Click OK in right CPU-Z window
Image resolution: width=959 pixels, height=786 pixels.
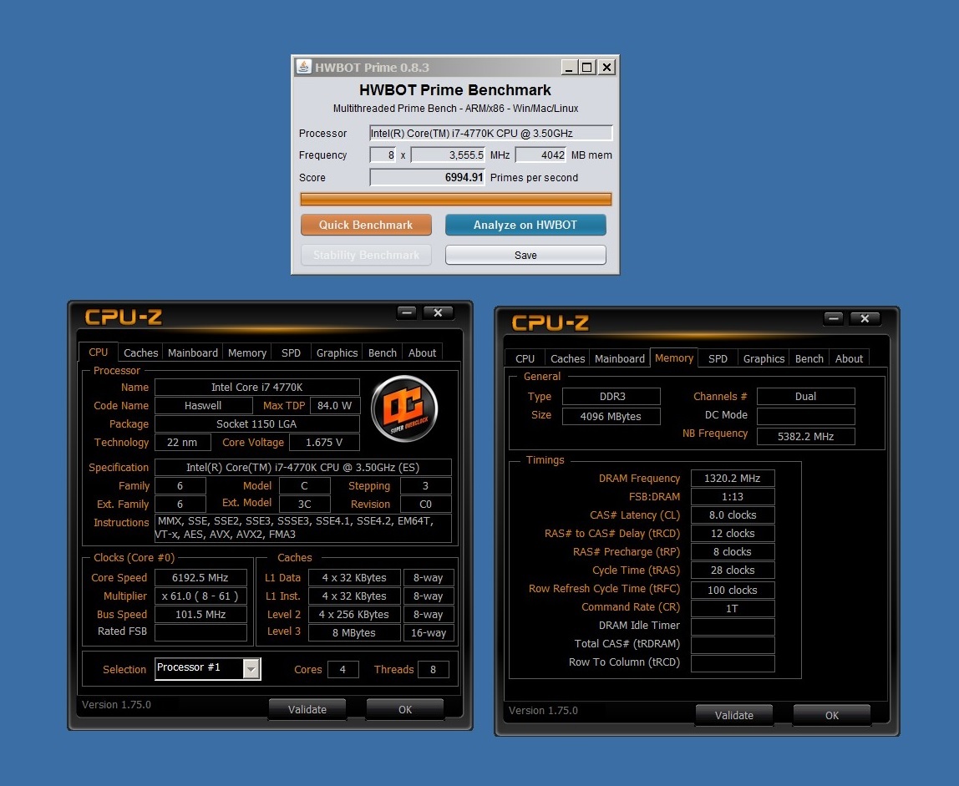[x=832, y=715]
